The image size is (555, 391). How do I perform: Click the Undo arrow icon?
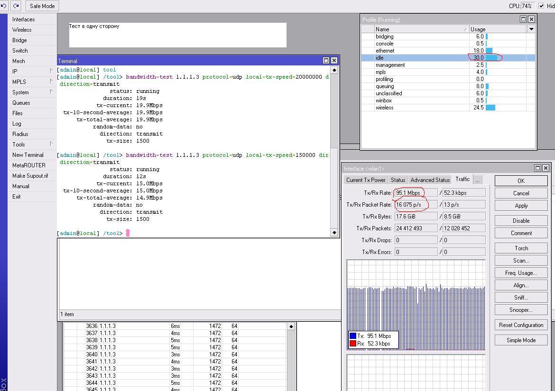4,6
